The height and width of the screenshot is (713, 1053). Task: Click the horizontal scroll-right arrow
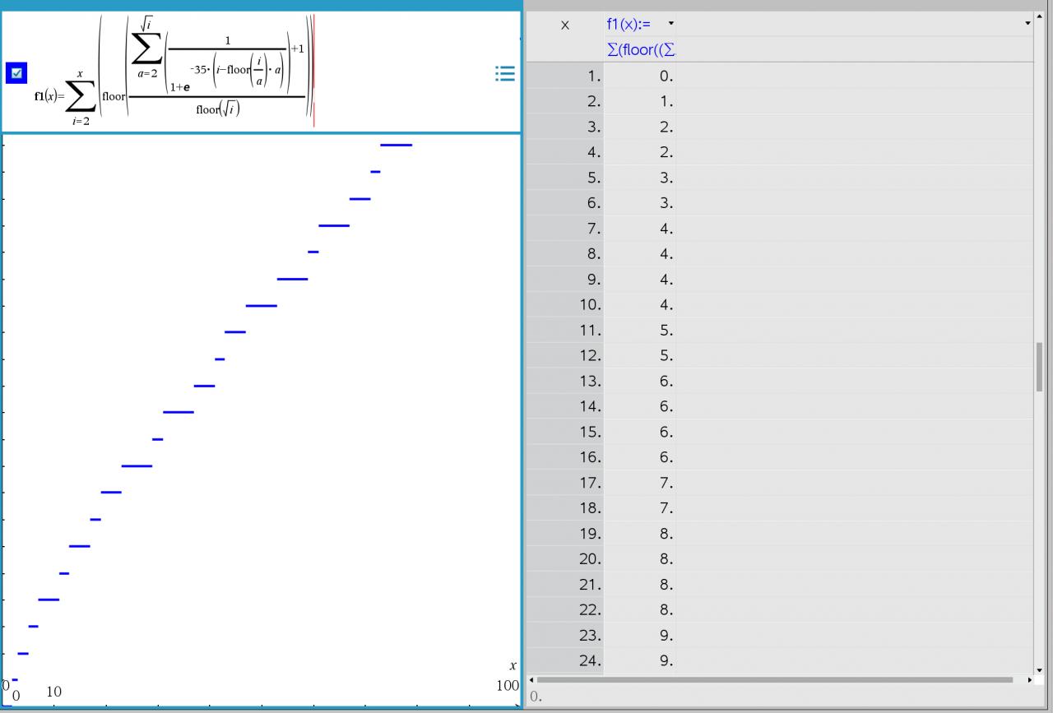pyautogui.click(x=1029, y=680)
